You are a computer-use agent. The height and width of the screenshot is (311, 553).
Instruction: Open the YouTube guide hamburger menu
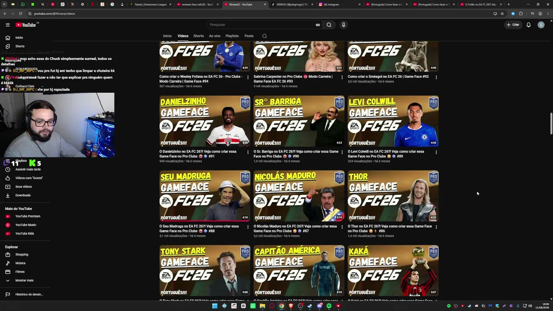(x=7, y=25)
